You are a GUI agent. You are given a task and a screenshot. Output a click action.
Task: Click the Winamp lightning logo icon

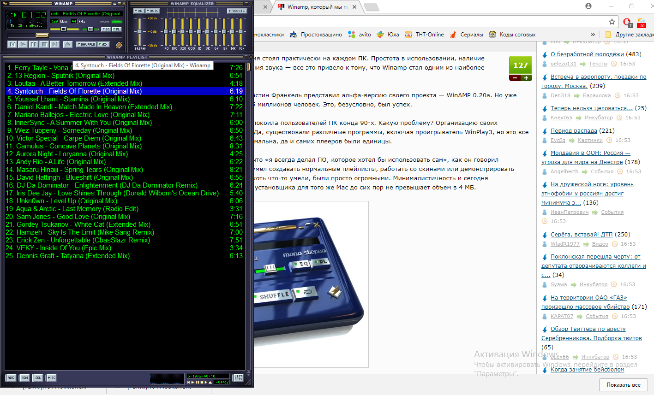[x=119, y=45]
